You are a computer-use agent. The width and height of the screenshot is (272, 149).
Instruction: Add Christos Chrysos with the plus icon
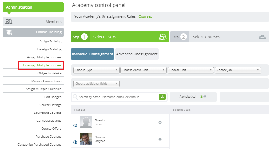(x=160, y=139)
